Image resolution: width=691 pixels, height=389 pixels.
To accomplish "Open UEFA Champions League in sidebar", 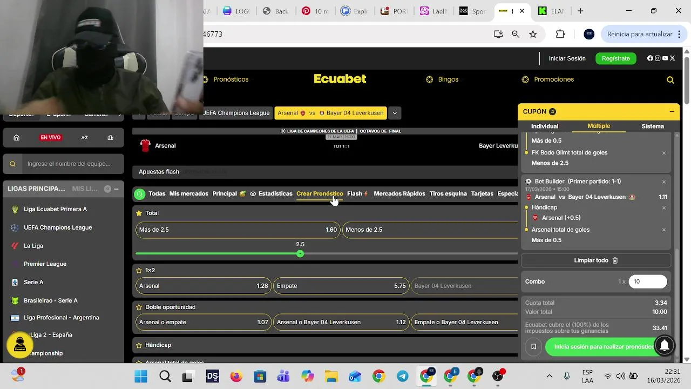I will click(x=58, y=227).
